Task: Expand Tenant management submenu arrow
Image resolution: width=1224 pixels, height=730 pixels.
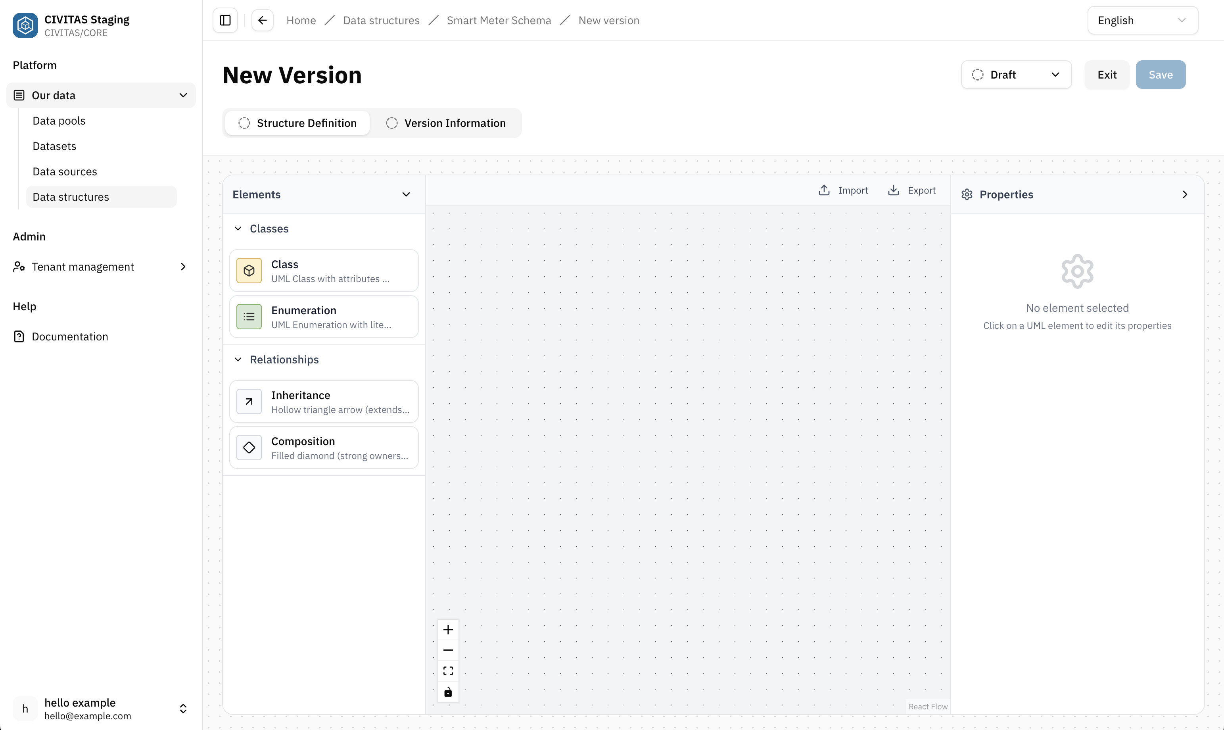Action: tap(183, 267)
